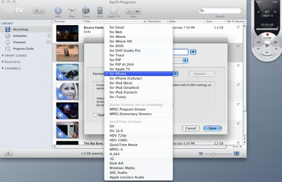
Task: Click channel-down arrow left of 47 on remote
Action: [x=259, y=12]
